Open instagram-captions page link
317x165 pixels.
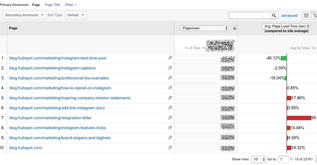[52, 68]
